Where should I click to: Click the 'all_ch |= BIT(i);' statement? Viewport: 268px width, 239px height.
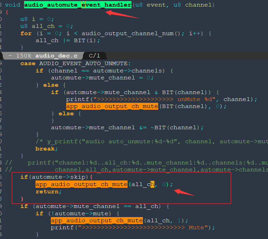[68, 40]
